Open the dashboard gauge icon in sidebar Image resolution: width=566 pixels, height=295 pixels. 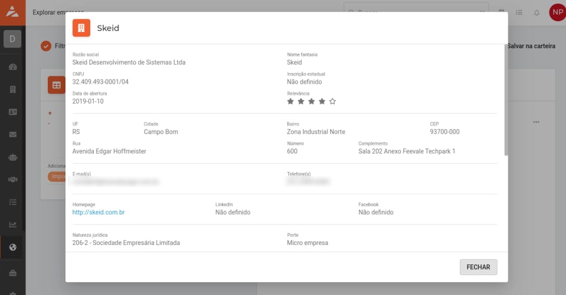tap(12, 67)
